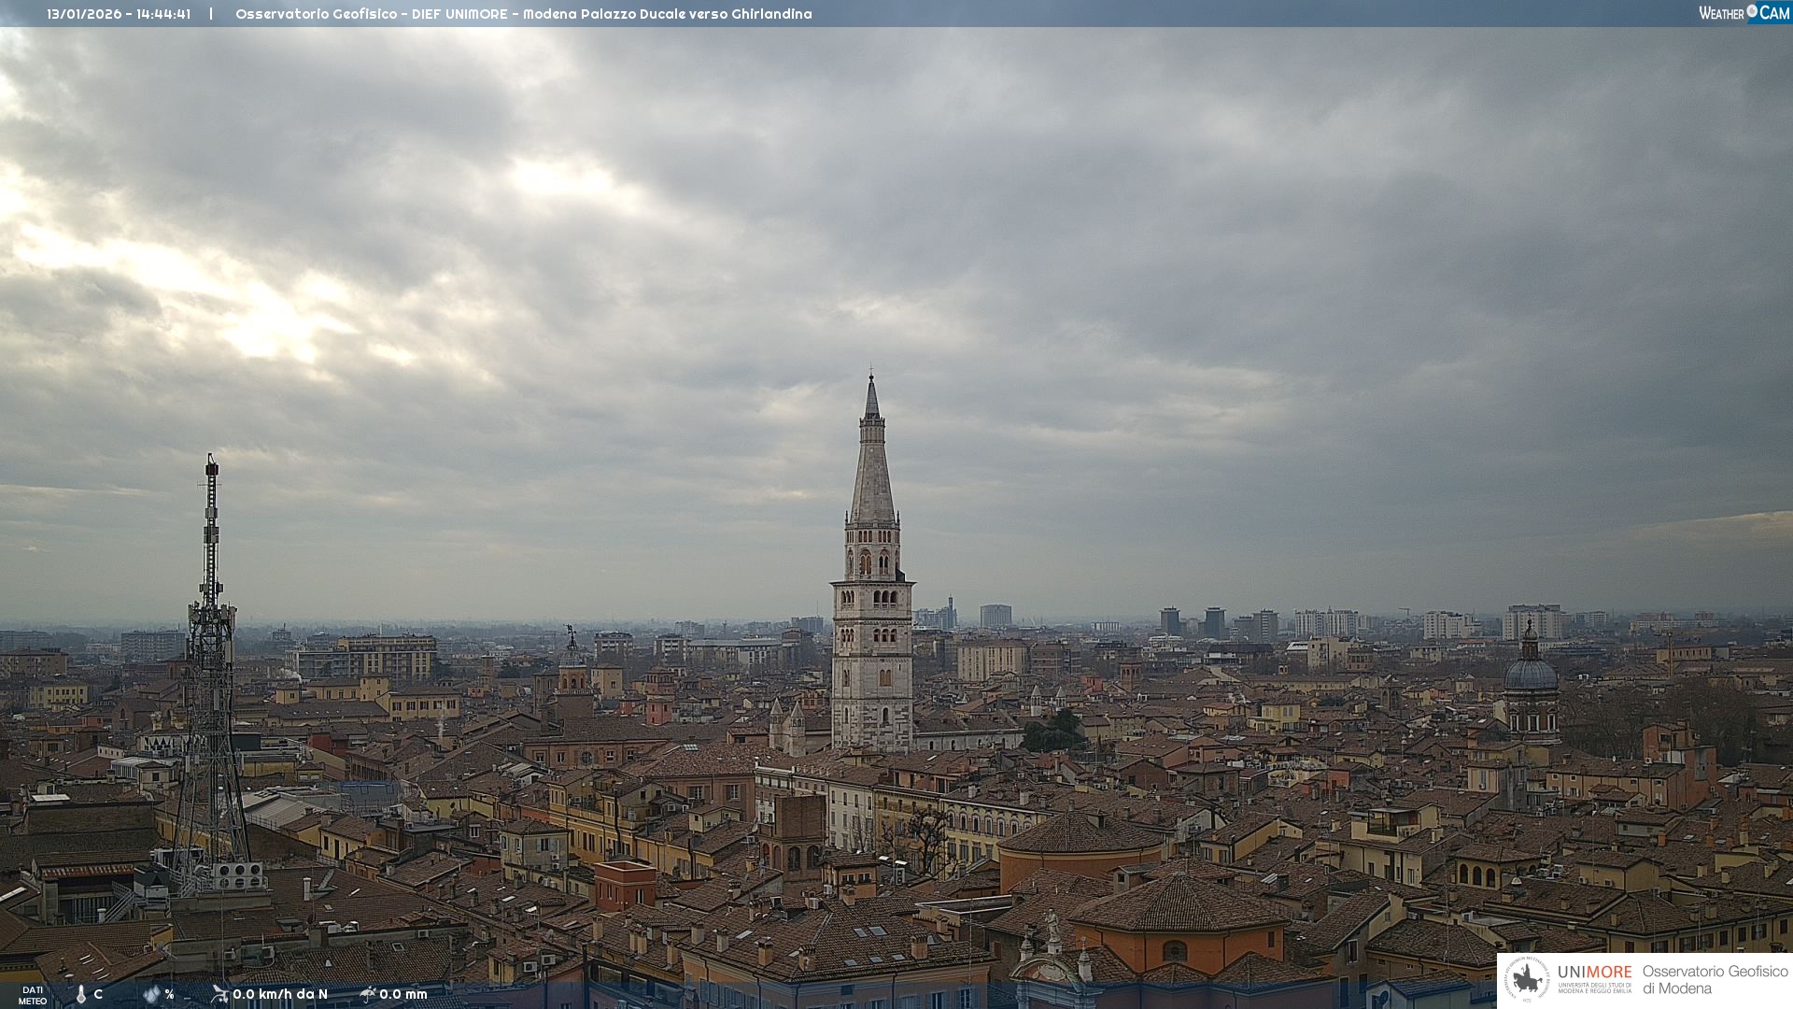The height and width of the screenshot is (1009, 1793).
Task: Click Osservatorio Geofisico di Modena logo text
Action: (1714, 980)
